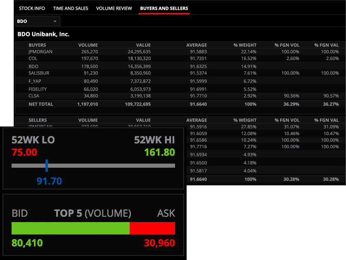The height and width of the screenshot is (260, 346).
Task: Select the BUYERS AND SELLERS tab
Action: pyautogui.click(x=164, y=8)
